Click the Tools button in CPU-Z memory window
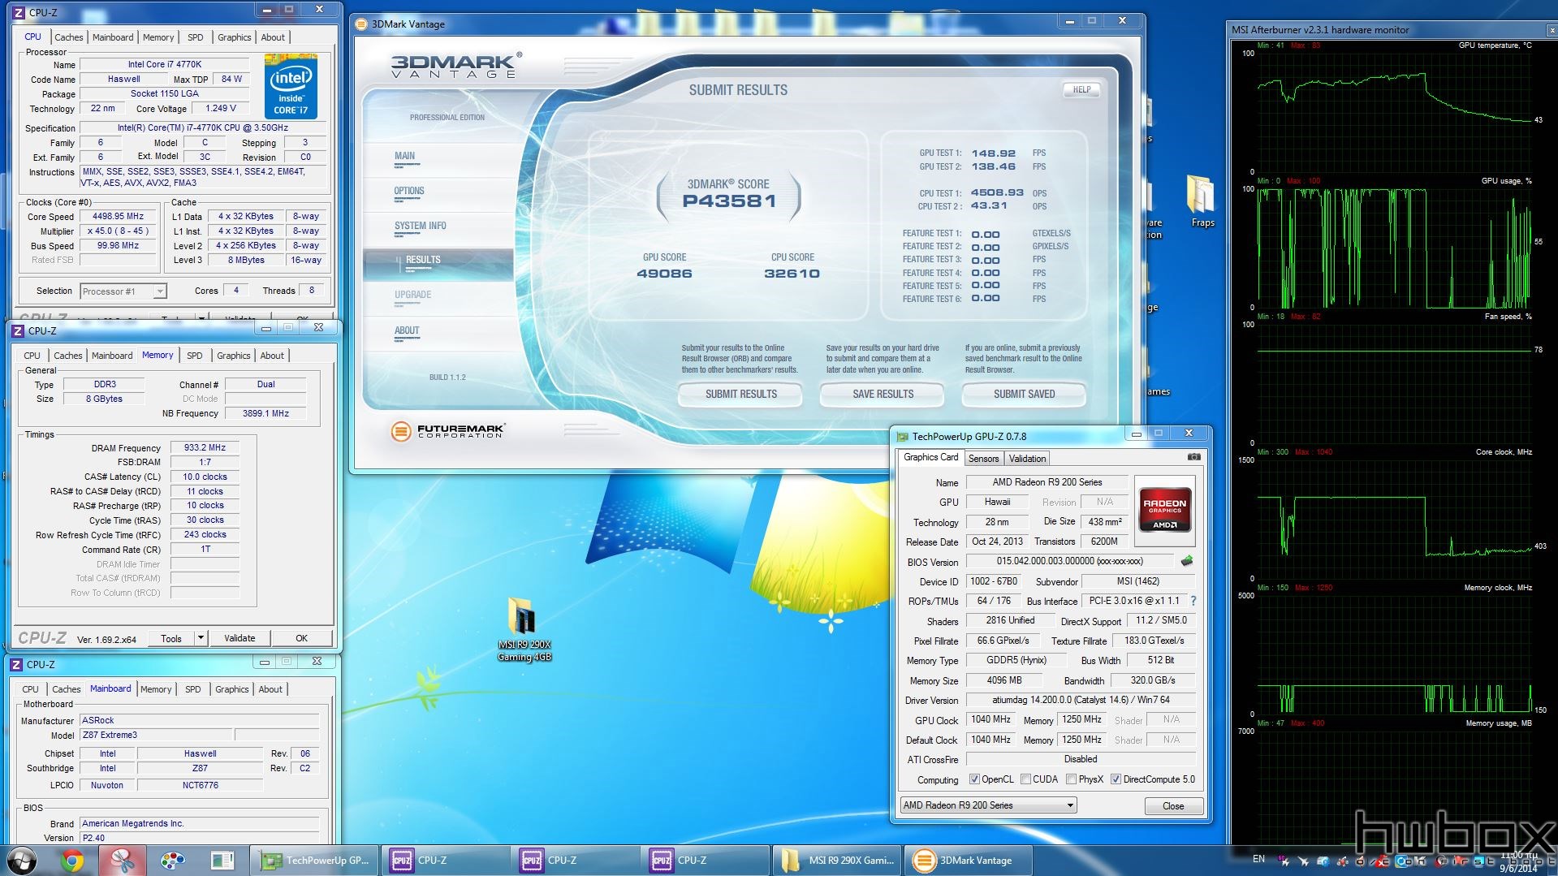This screenshot has height=876, width=1558. (171, 638)
